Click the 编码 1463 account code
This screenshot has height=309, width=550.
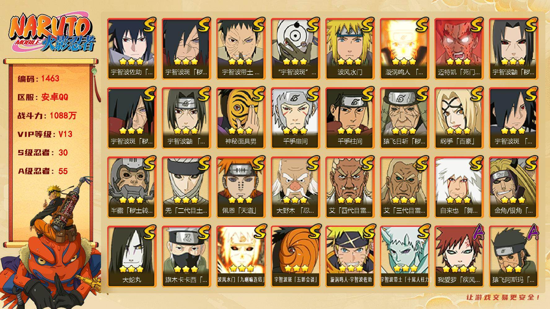pyautogui.click(x=38, y=78)
